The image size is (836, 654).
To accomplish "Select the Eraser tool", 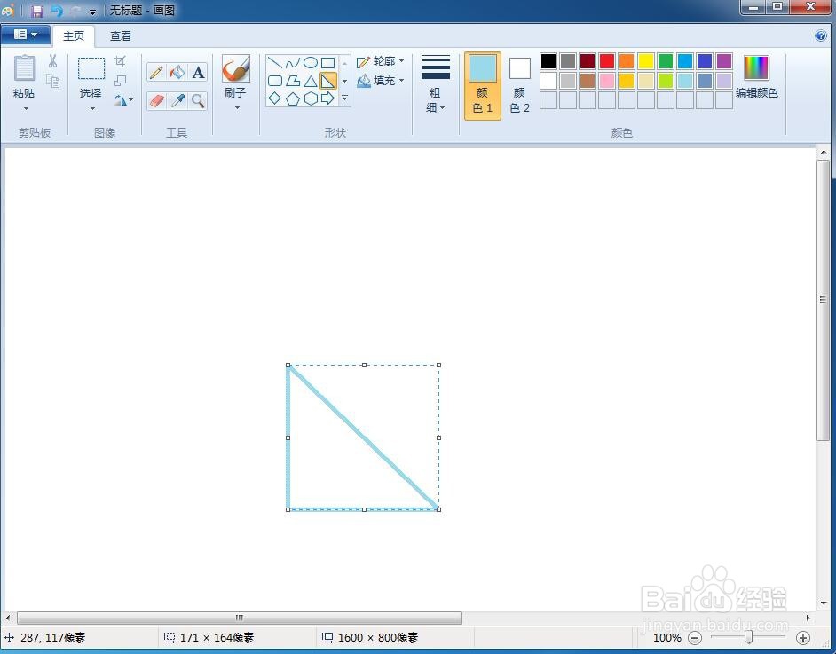I will (156, 101).
